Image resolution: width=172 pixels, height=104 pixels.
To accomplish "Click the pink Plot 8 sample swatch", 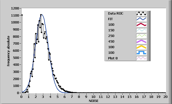I will 141,58.
